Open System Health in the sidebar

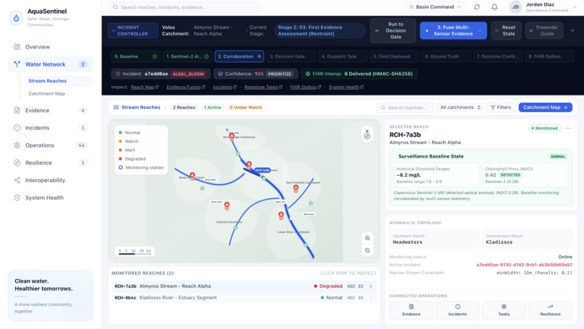pyautogui.click(x=50, y=198)
